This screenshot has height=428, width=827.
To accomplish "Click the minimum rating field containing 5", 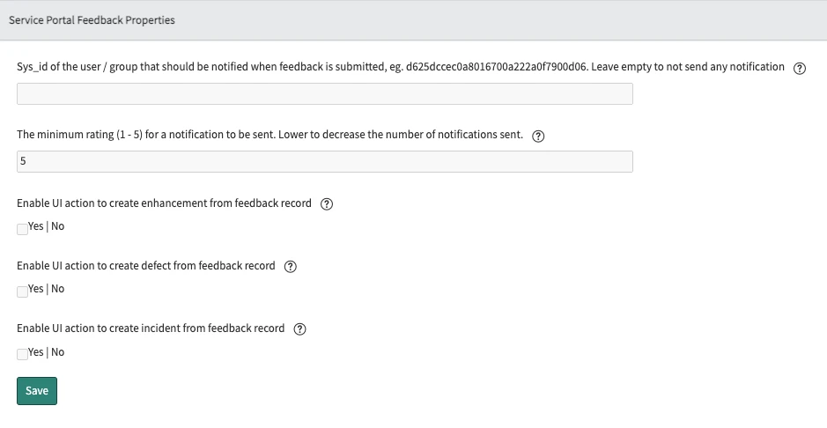I will point(324,161).
